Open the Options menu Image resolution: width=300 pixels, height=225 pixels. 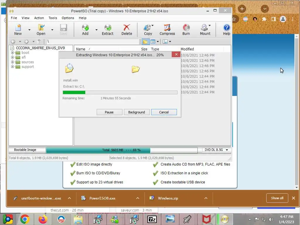pyautogui.click(x=68, y=18)
